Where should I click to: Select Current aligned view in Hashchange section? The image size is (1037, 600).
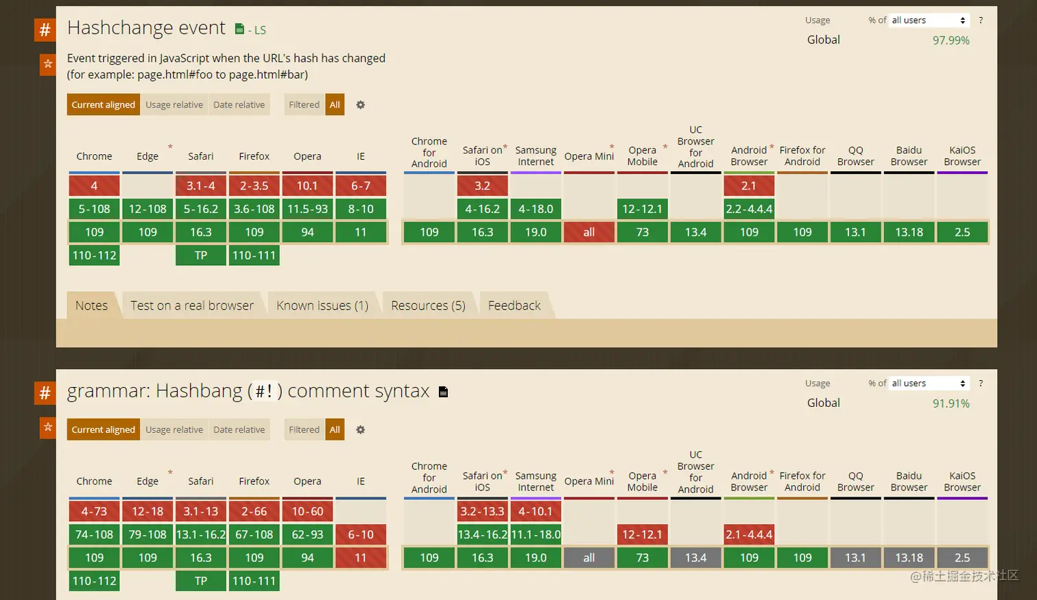click(104, 105)
